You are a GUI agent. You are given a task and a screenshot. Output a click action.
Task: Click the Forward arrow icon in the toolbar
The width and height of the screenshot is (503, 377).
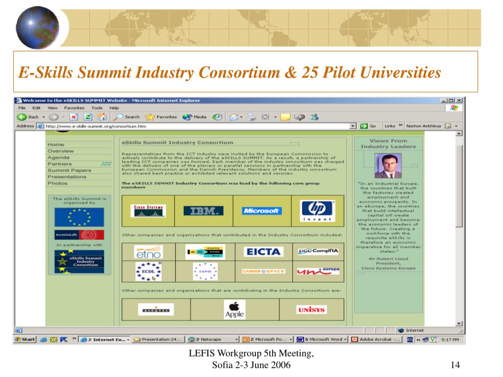54,117
